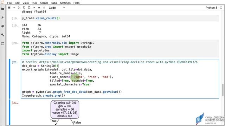
Task: Place cursor in export_graphviz code cell
Action: [x=120, y=79]
